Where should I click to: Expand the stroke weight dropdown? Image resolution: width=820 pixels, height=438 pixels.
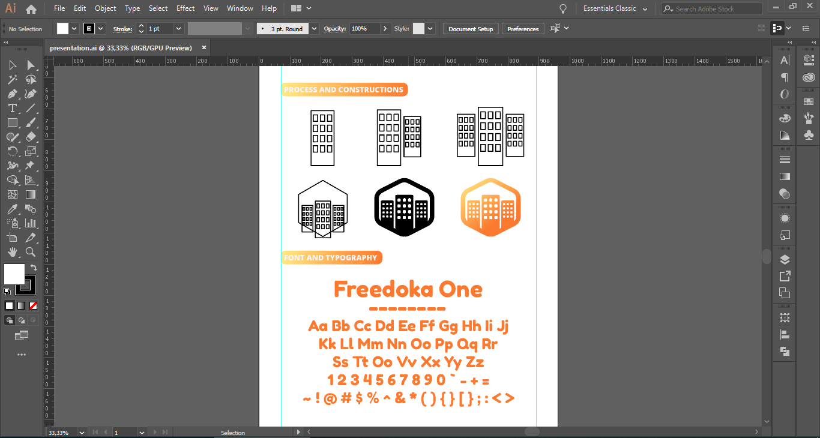[x=178, y=29]
